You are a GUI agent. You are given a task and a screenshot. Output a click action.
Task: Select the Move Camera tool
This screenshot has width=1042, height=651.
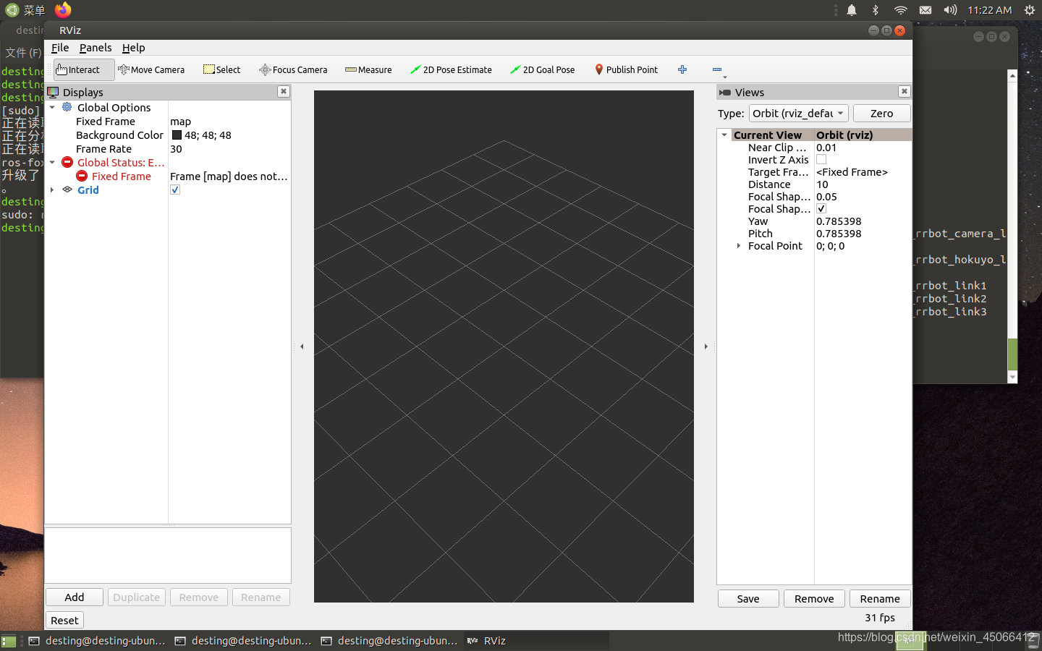tap(151, 69)
